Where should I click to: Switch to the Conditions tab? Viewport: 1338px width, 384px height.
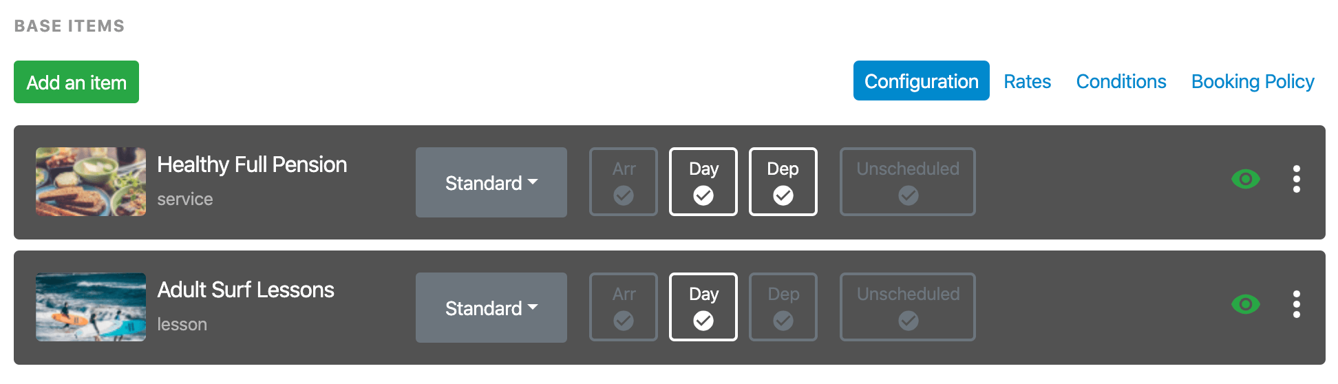(x=1121, y=81)
